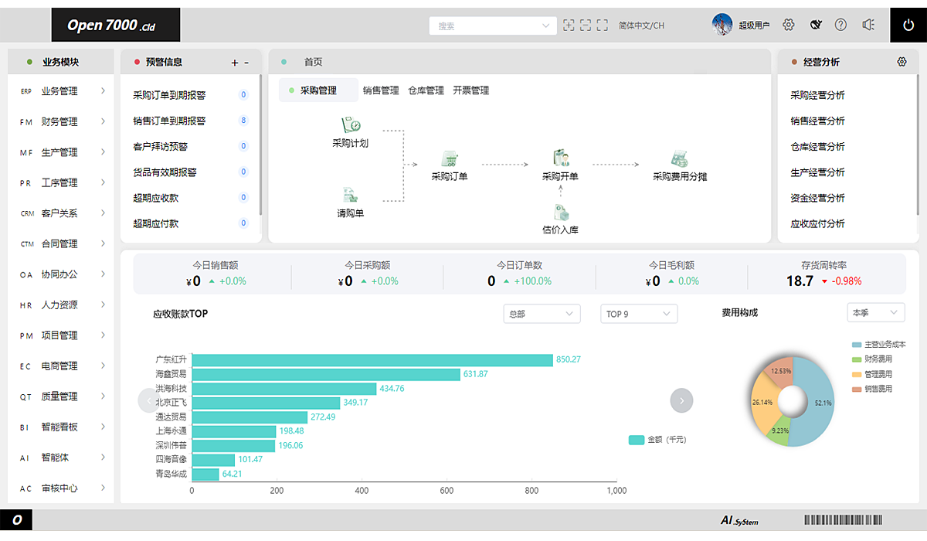Click the chart's left arrow button

[149, 400]
